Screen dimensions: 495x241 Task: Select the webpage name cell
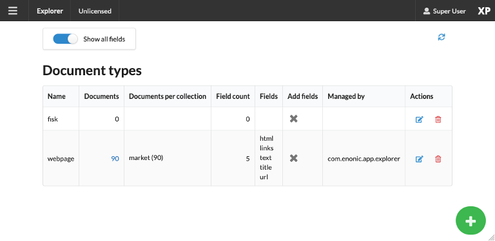tap(61, 158)
